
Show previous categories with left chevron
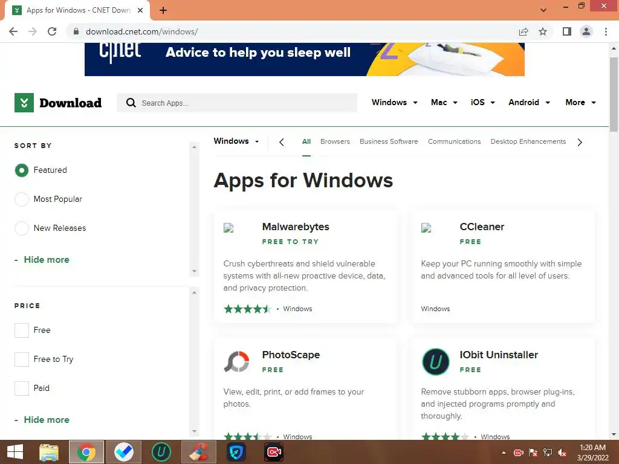(x=282, y=142)
